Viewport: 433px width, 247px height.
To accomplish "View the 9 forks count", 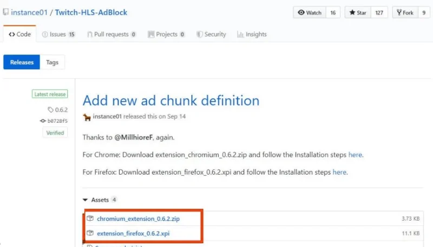I will pos(424,12).
